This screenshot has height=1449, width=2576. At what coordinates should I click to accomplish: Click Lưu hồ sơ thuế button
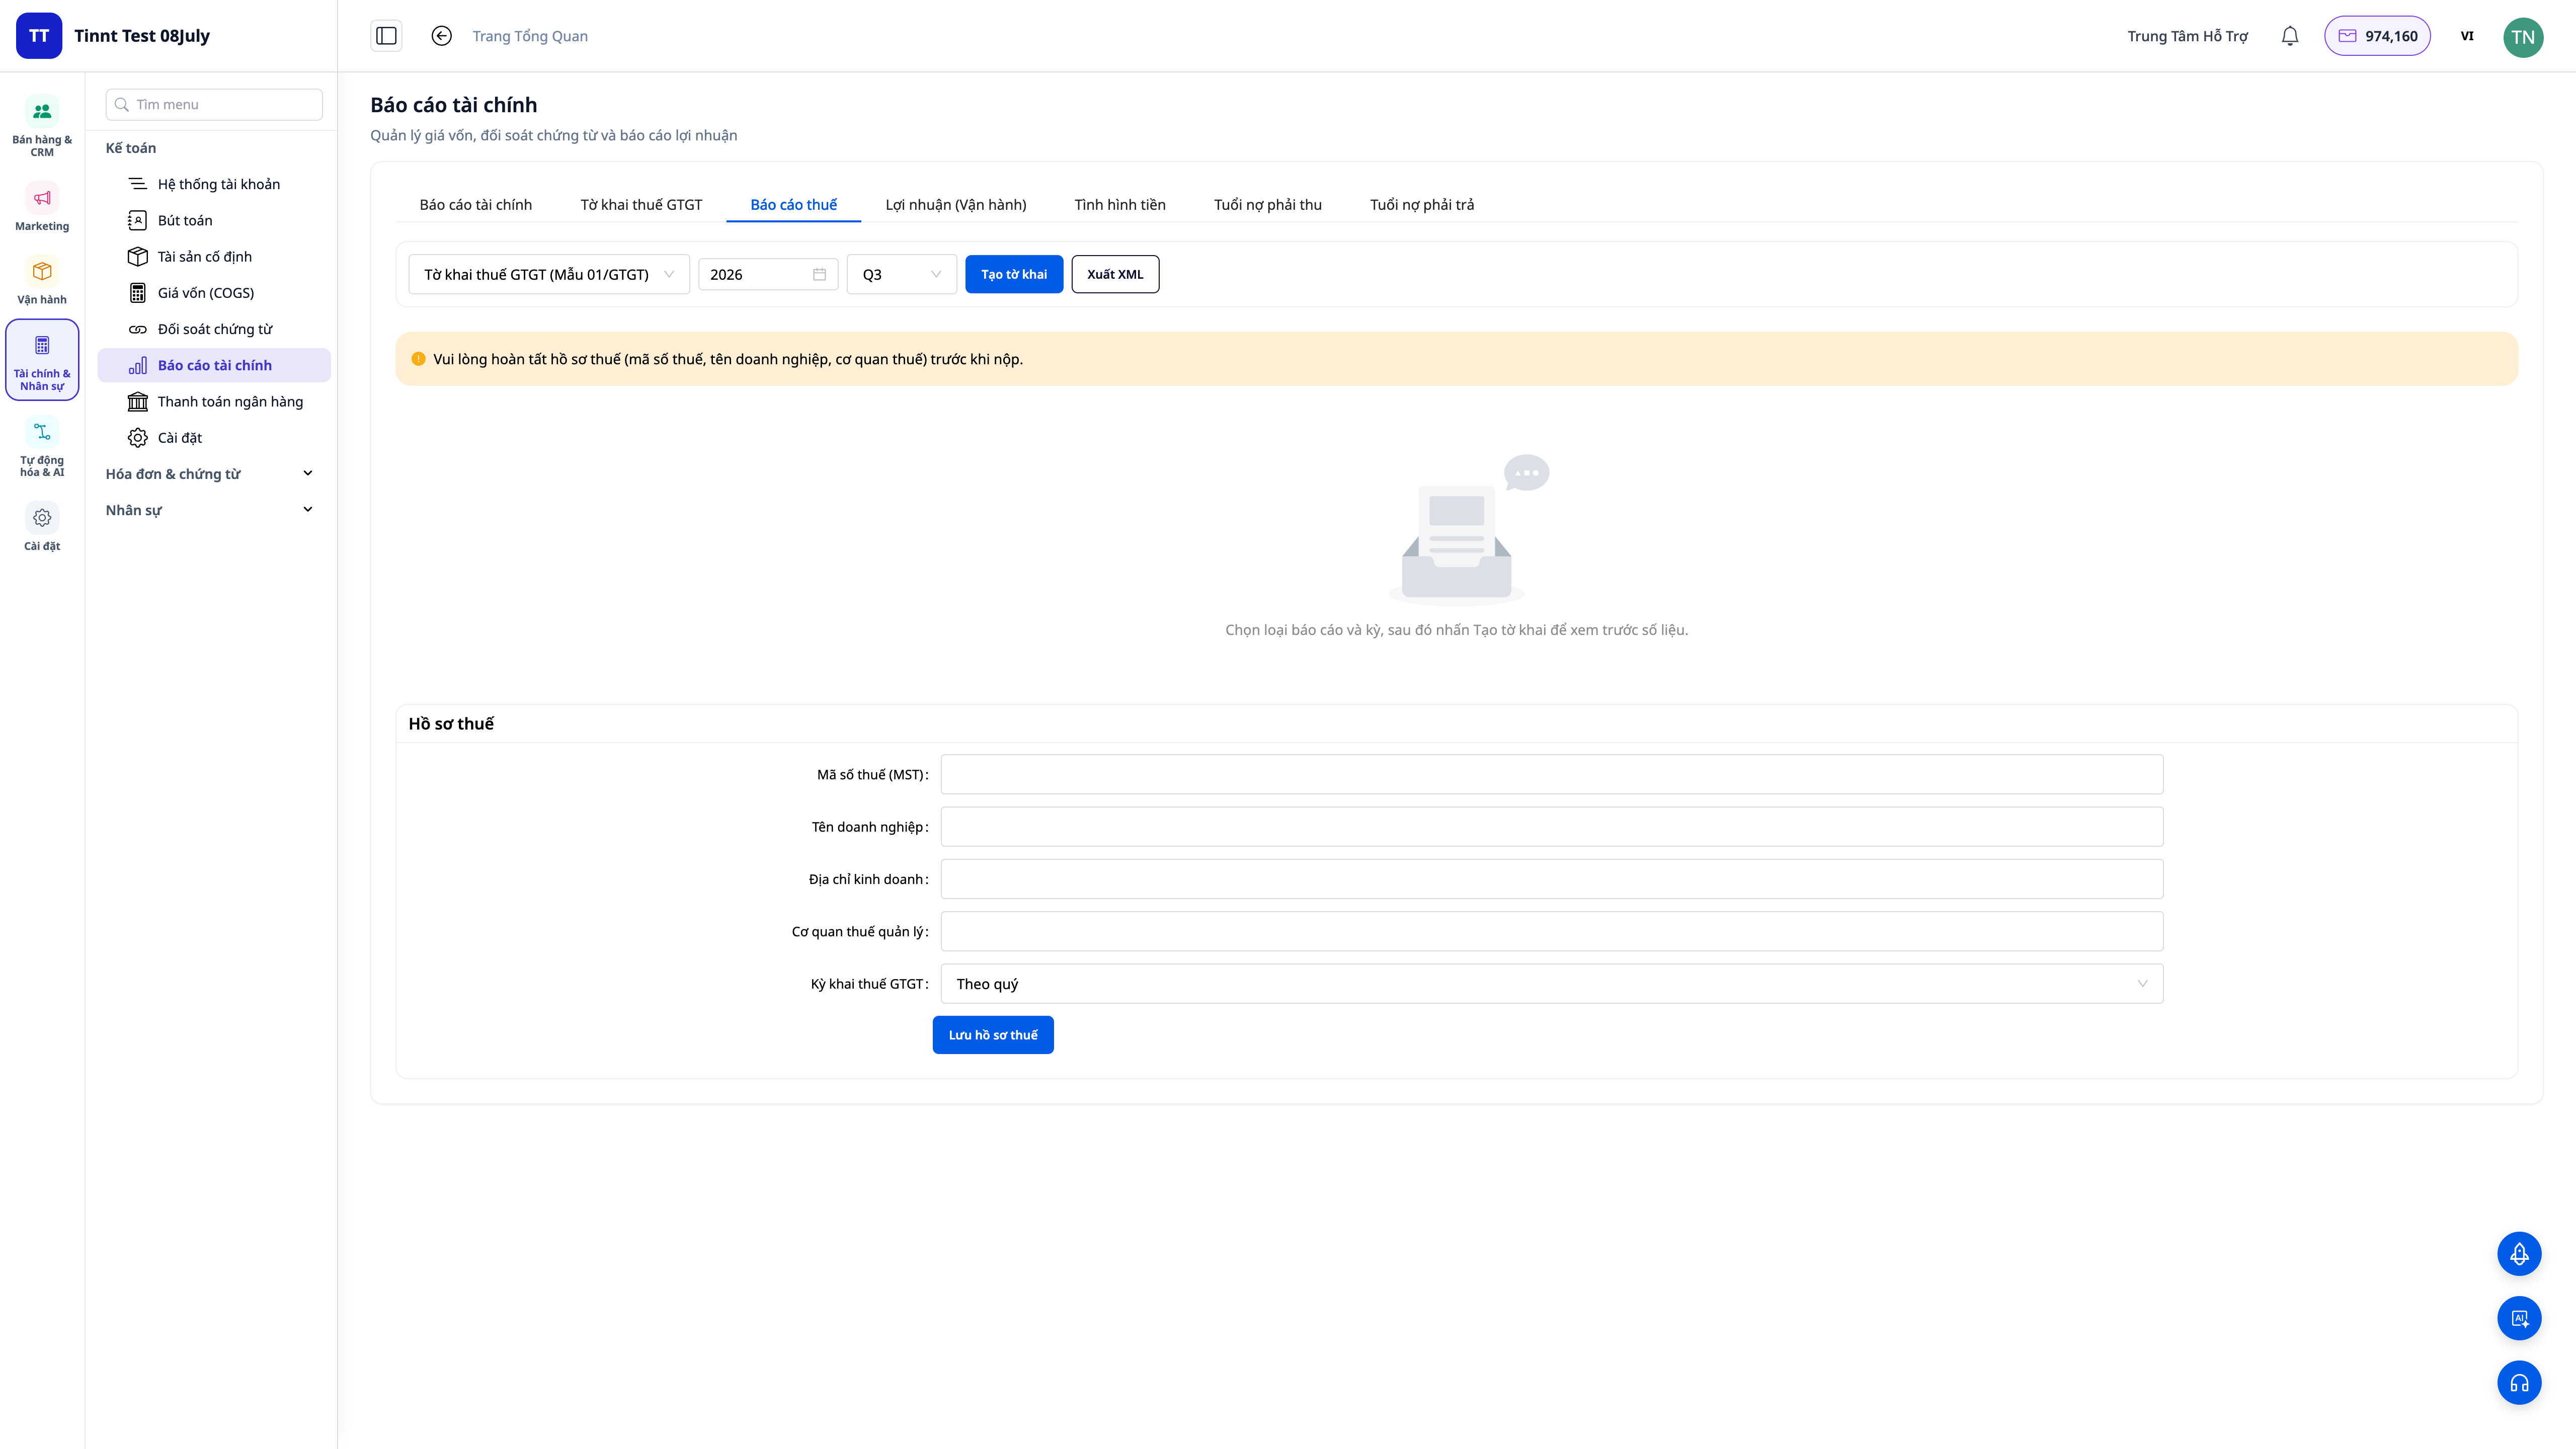[x=993, y=1034]
